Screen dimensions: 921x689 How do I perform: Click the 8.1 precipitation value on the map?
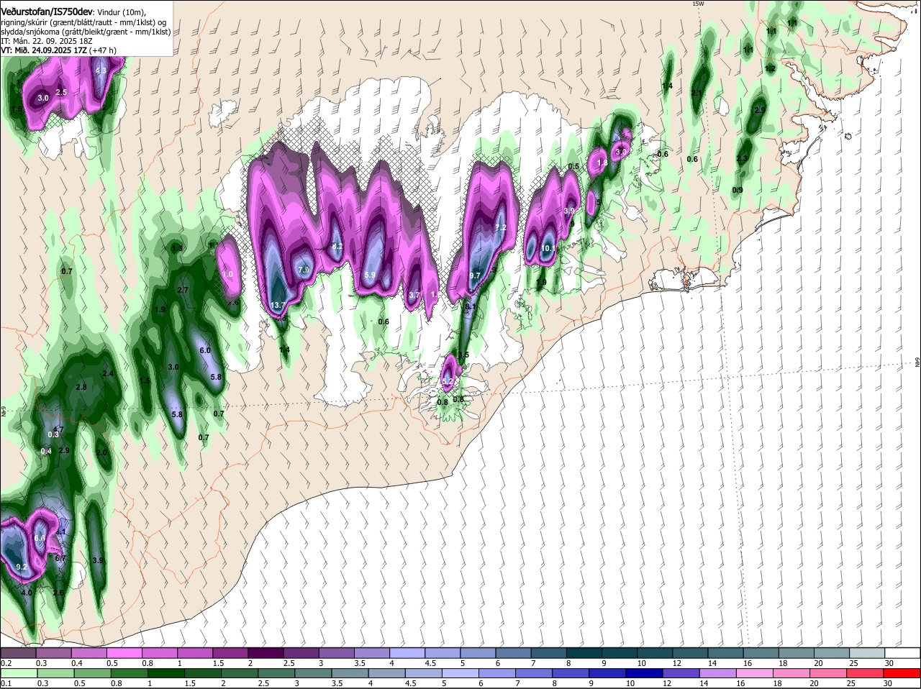pos(471,307)
